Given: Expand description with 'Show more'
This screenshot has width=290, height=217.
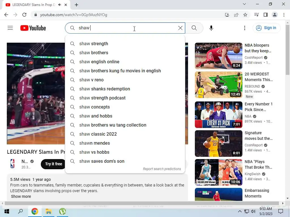Looking at the screenshot, I should [x=21, y=196].
